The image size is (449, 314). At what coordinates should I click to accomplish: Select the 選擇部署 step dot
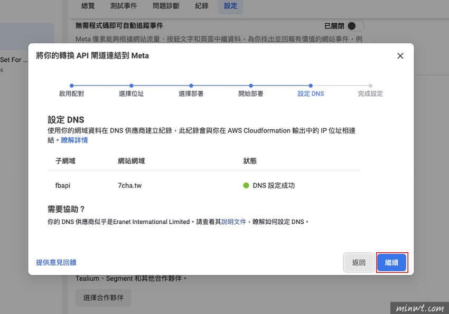tap(191, 85)
